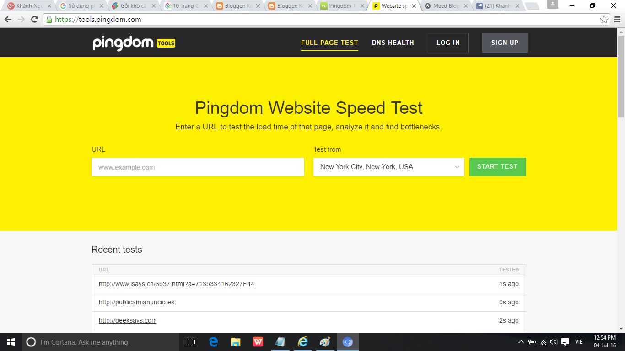Click the 'Recent tests' heading
625x351 pixels.
click(117, 250)
